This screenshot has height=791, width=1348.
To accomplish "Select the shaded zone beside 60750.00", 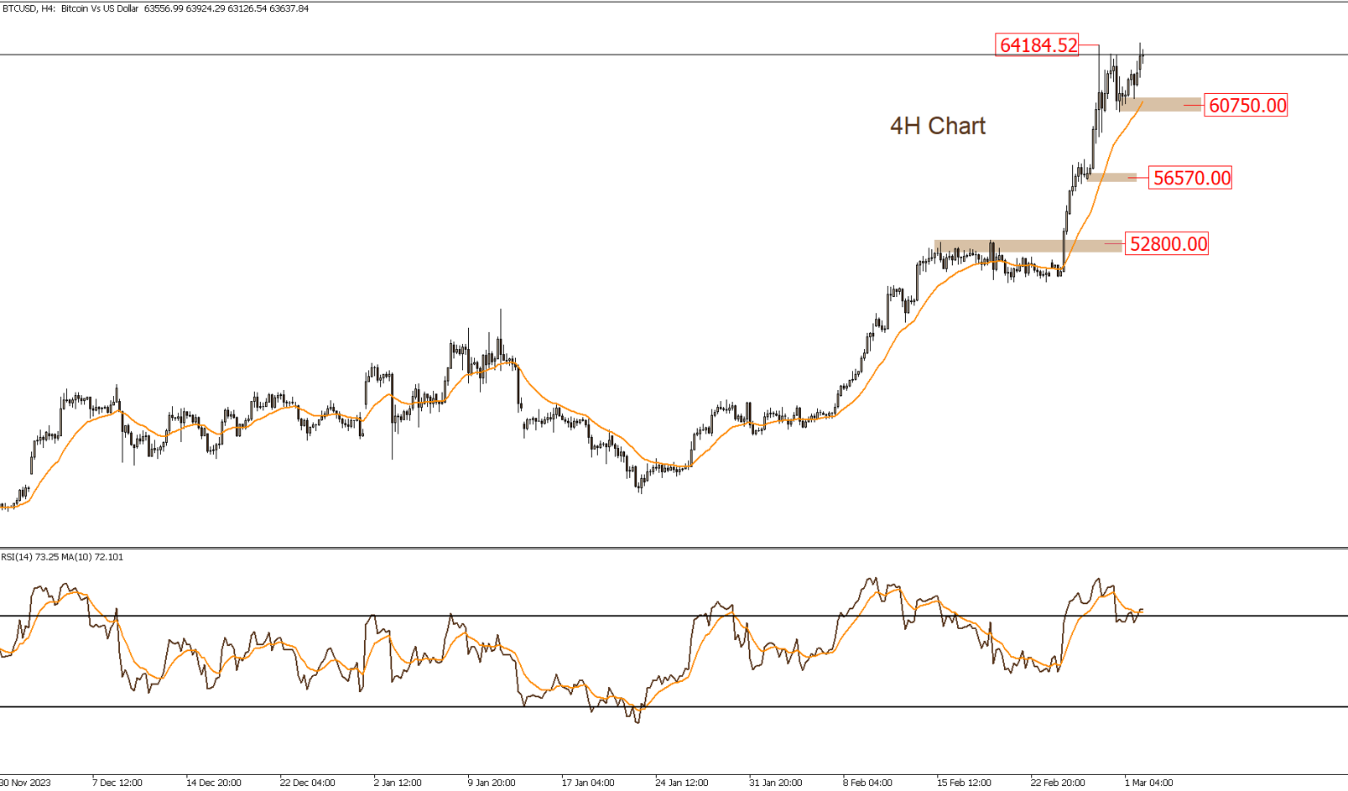I will pyautogui.click(x=1162, y=105).
